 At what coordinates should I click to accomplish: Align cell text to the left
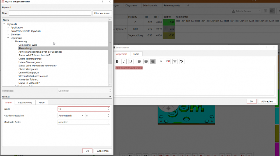click(x=139, y=61)
